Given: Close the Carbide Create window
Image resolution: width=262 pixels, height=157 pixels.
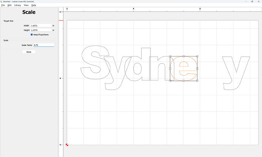Looking at the screenshot, I should (258, 2).
